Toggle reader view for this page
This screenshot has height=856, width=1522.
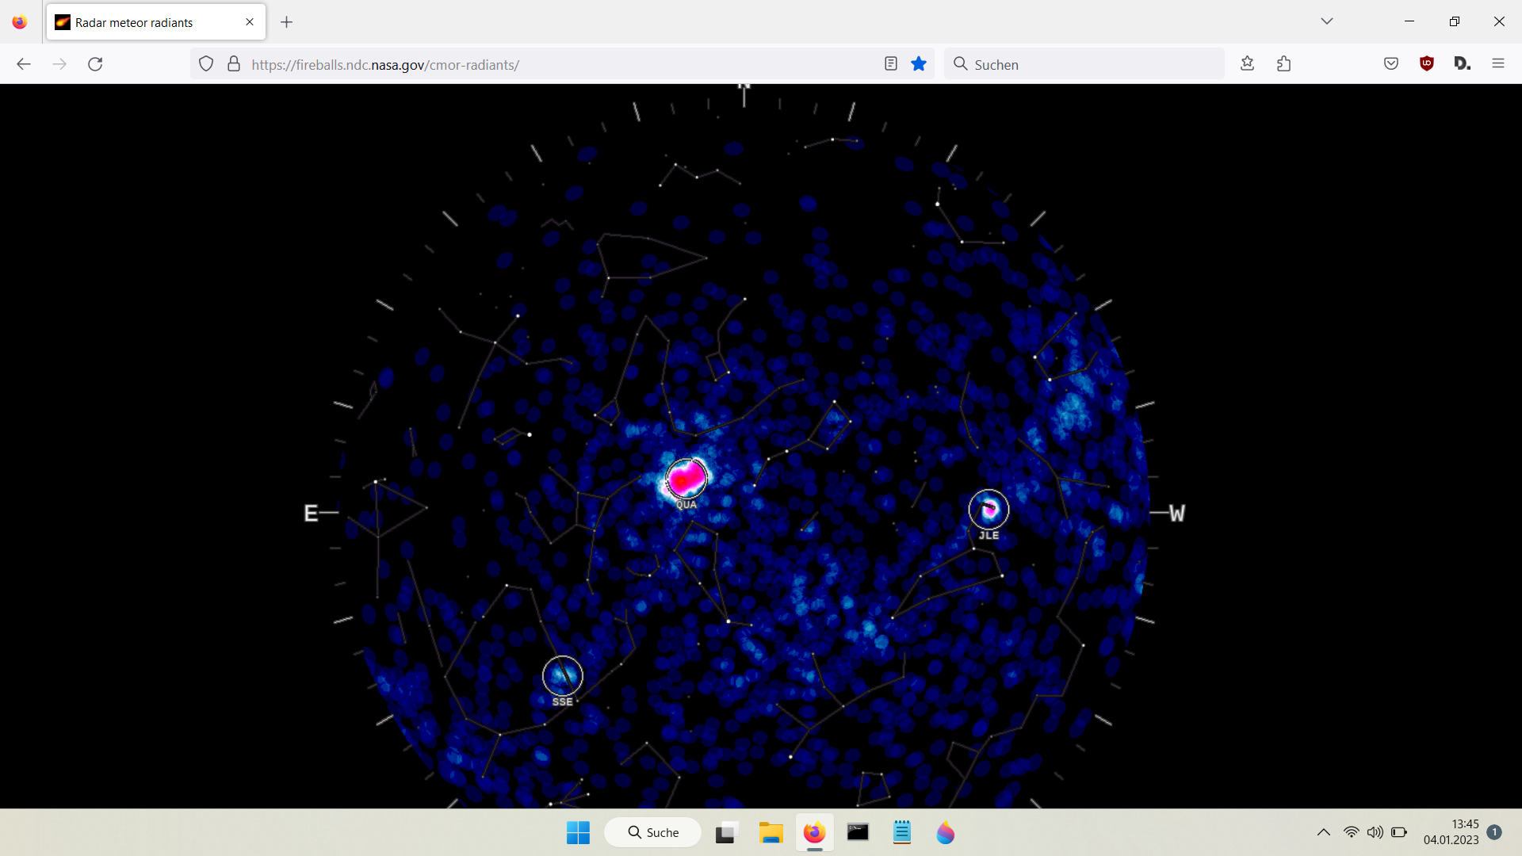[x=891, y=64]
